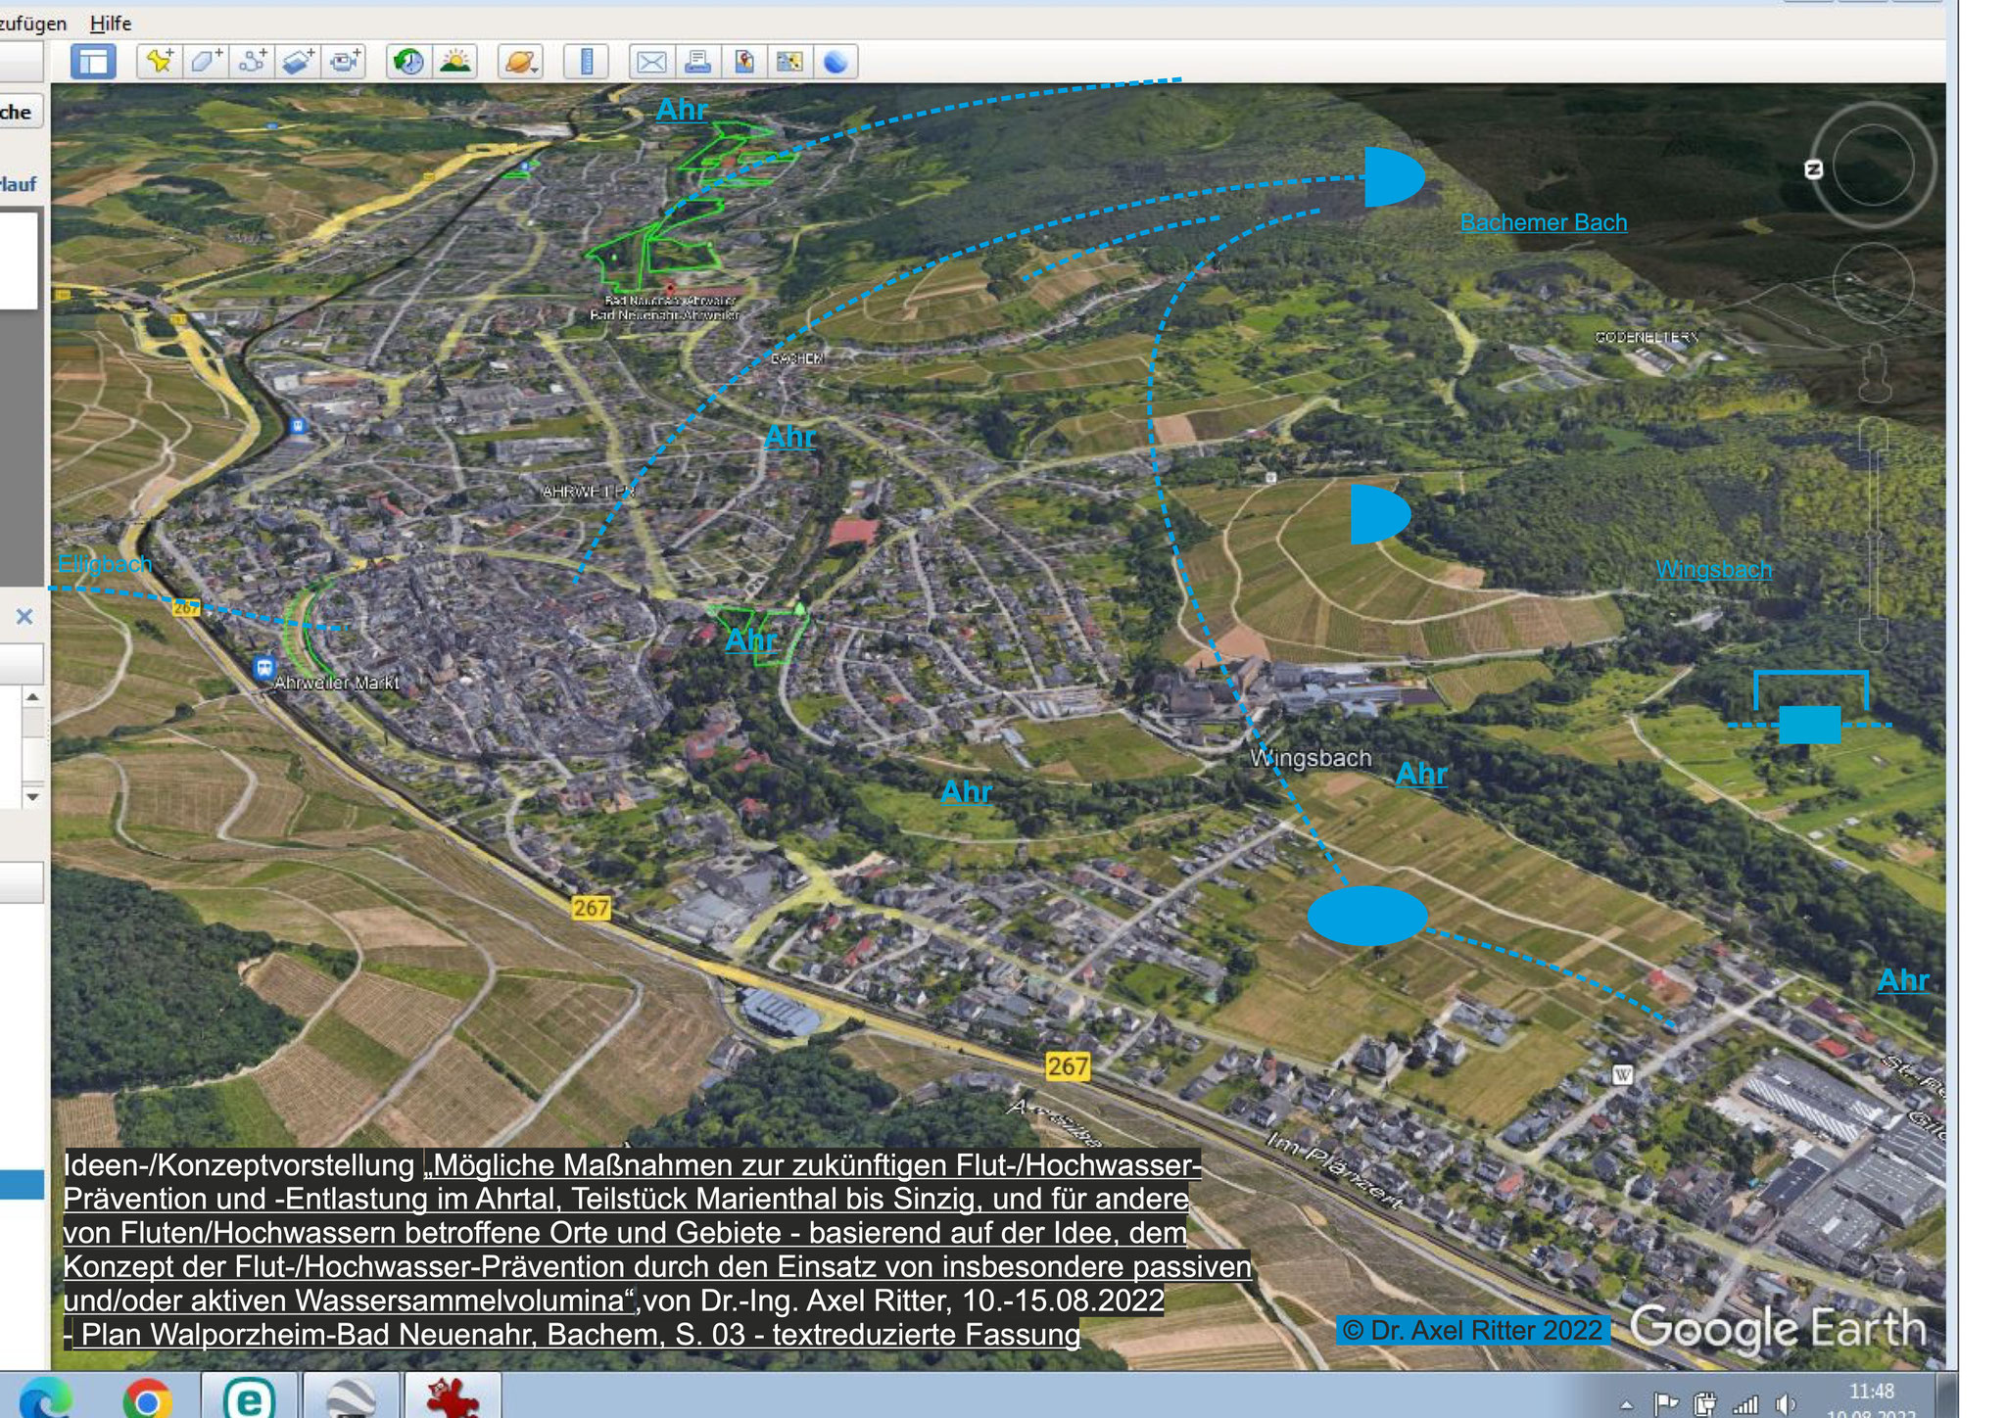
Task: Open ESET security from taskbar
Action: pos(249,1397)
